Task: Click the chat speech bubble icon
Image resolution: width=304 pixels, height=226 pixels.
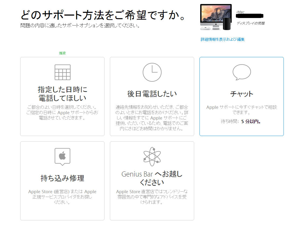Action: (242, 72)
